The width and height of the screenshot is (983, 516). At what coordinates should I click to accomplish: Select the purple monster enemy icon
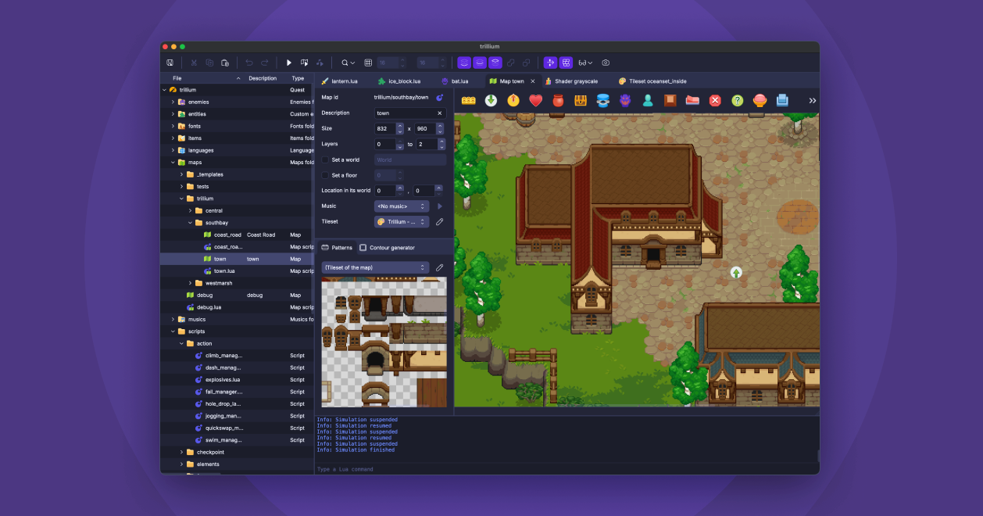(625, 100)
